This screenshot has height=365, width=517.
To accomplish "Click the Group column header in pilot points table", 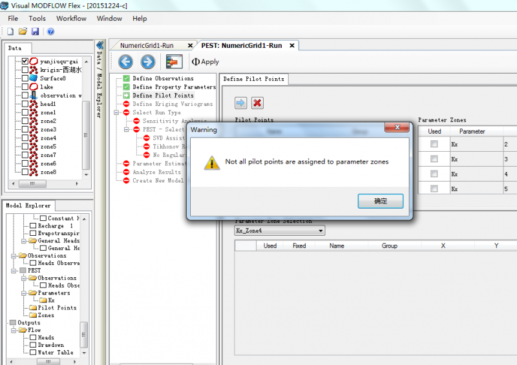I will [x=390, y=245].
